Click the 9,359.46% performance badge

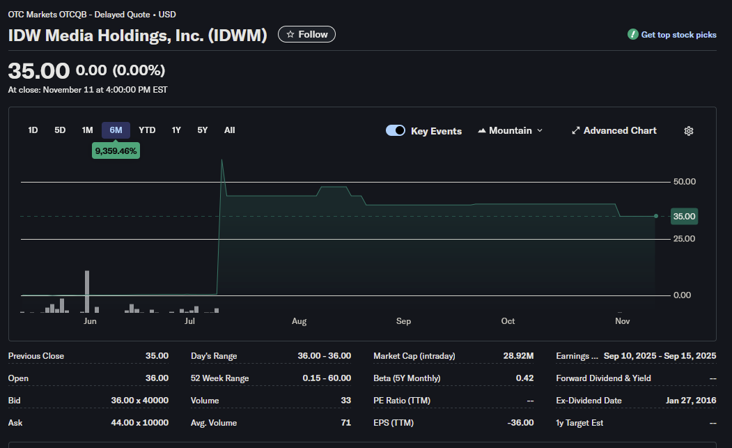[x=116, y=151]
